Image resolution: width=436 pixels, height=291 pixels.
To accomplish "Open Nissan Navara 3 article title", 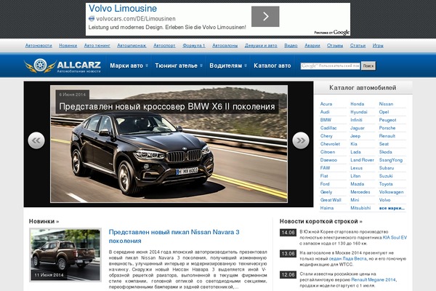I will click(174, 236).
